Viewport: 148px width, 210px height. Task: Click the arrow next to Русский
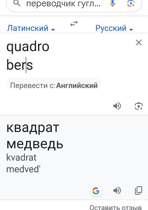131,30
